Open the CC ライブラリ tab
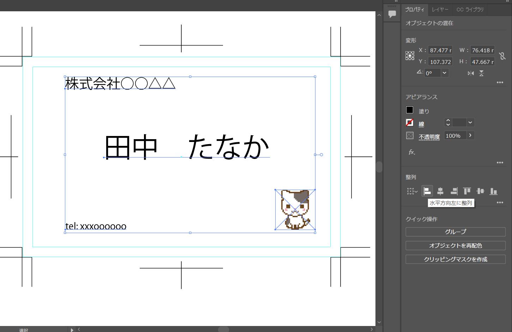 pyautogui.click(x=470, y=10)
